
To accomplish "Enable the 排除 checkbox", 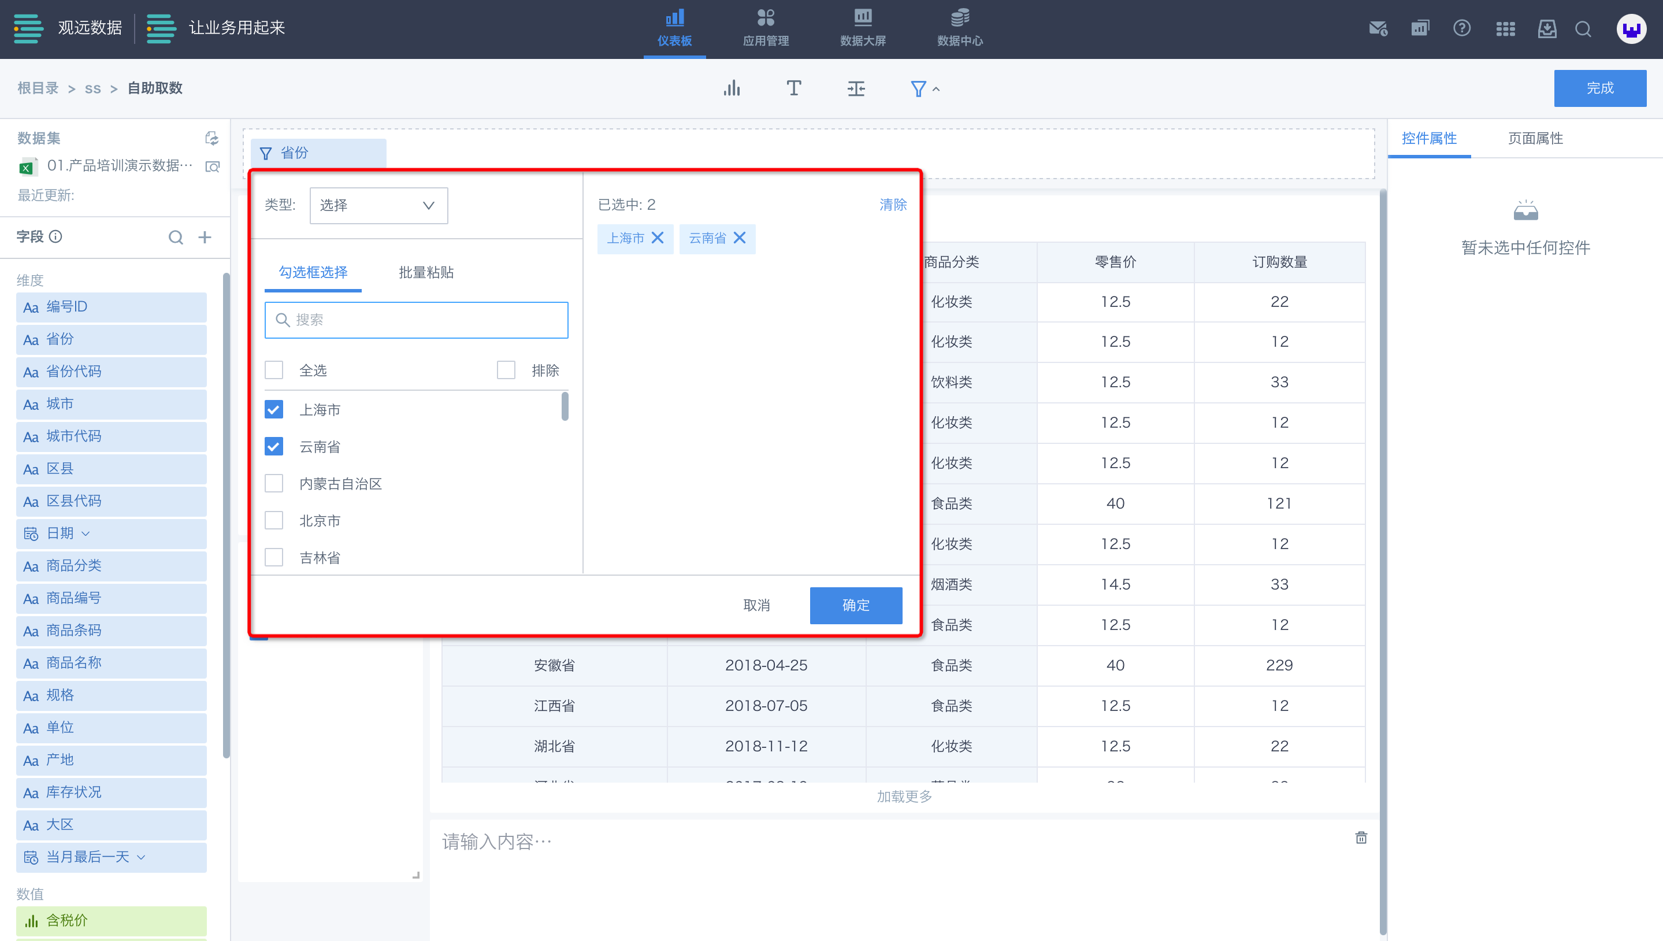I will pyautogui.click(x=506, y=371).
